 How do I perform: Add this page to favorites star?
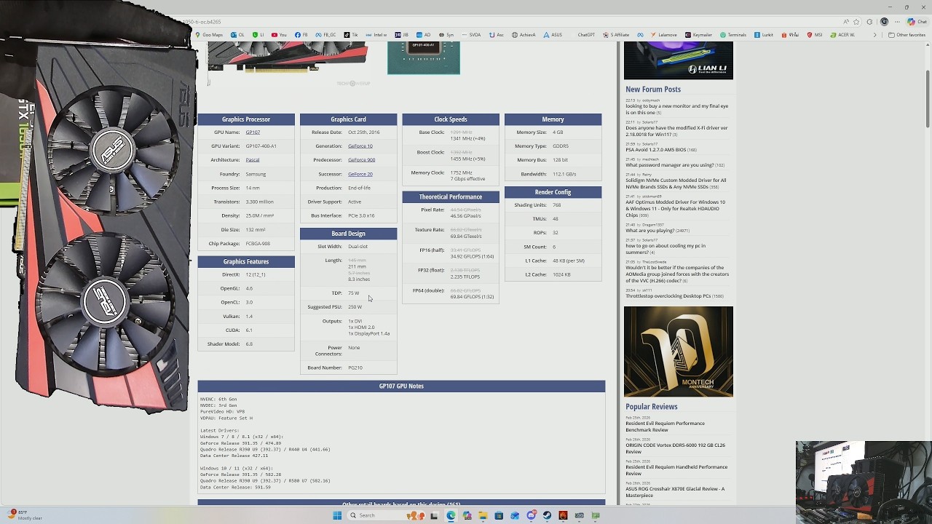point(856,22)
